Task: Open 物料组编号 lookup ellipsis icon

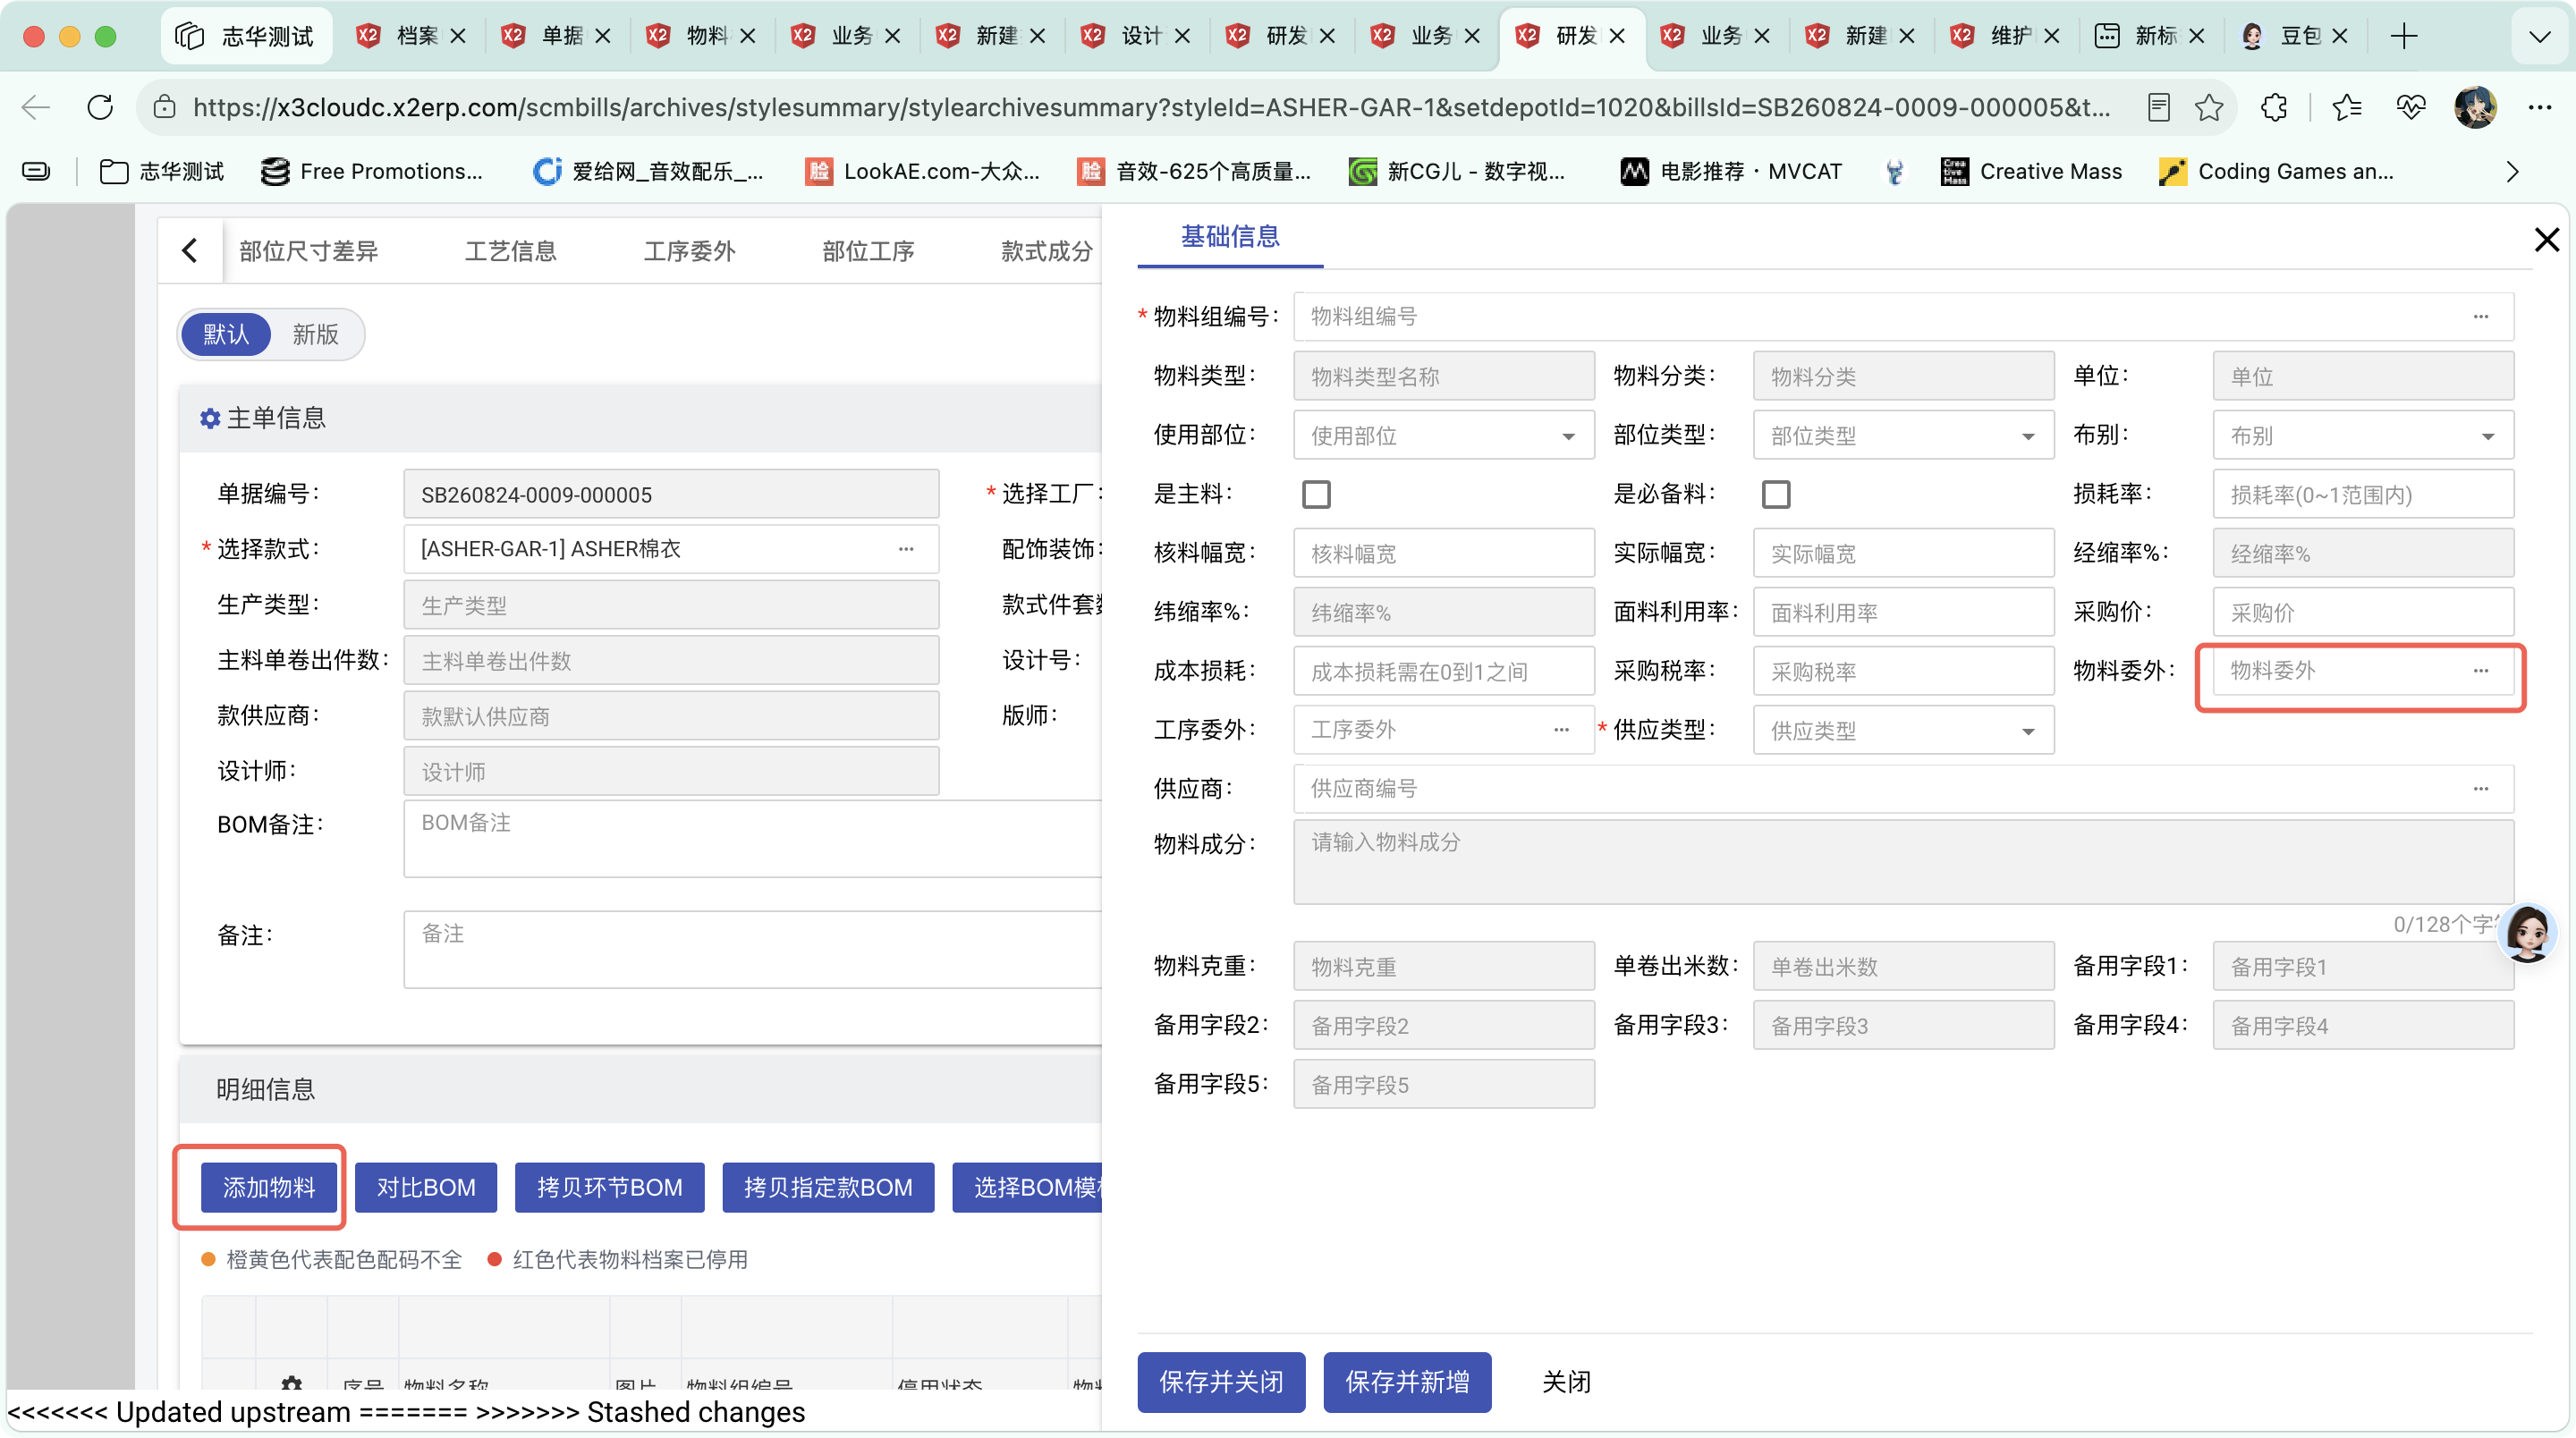Action: 2480,317
